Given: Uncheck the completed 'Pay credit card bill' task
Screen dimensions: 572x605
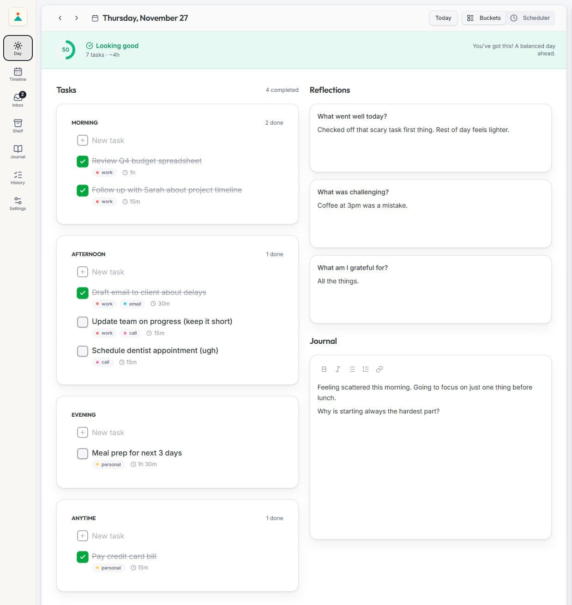Looking at the screenshot, I should pos(82,557).
